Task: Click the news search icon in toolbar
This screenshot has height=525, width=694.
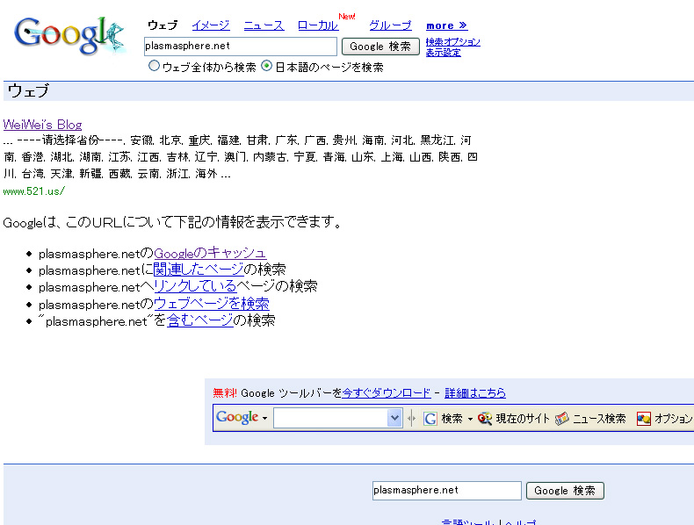Action: point(562,418)
